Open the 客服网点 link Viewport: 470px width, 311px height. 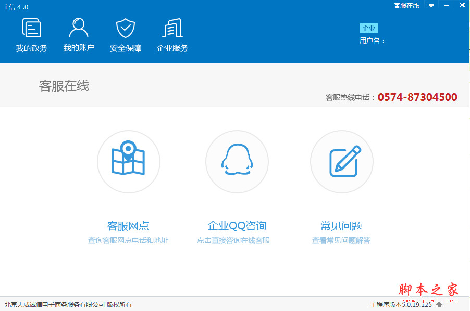[128, 226]
